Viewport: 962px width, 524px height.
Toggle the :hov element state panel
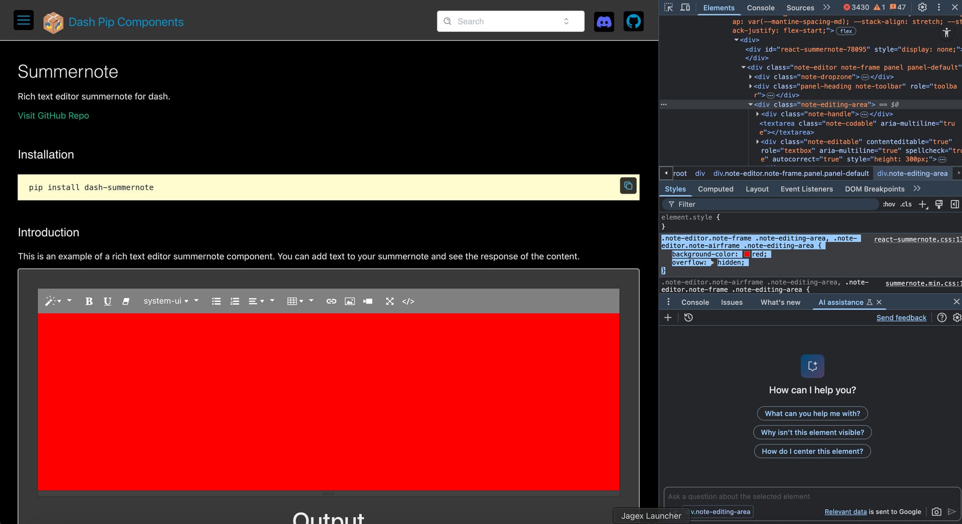889,204
